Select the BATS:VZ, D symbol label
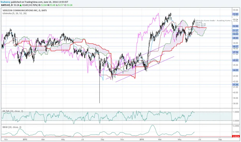 [7, 5]
